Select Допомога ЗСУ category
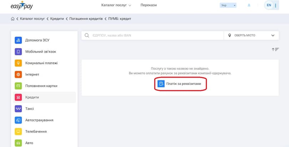Screen dimensions: 289x147 [44, 40]
